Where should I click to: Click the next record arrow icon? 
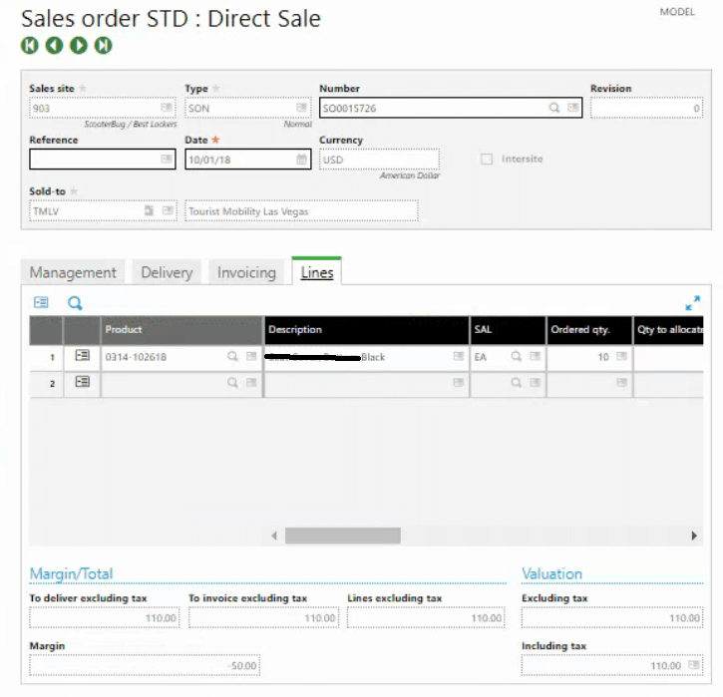(79, 45)
